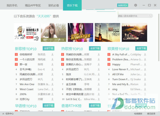Download 时间都去哪了 by 王铮亮
This screenshot has width=160, height=116.
(99, 79)
